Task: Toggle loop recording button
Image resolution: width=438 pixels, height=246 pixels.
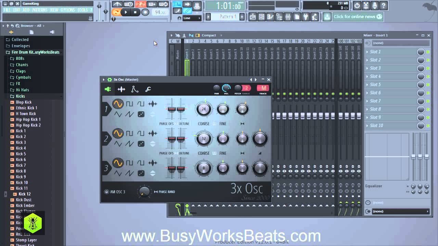Action: coord(164,4)
